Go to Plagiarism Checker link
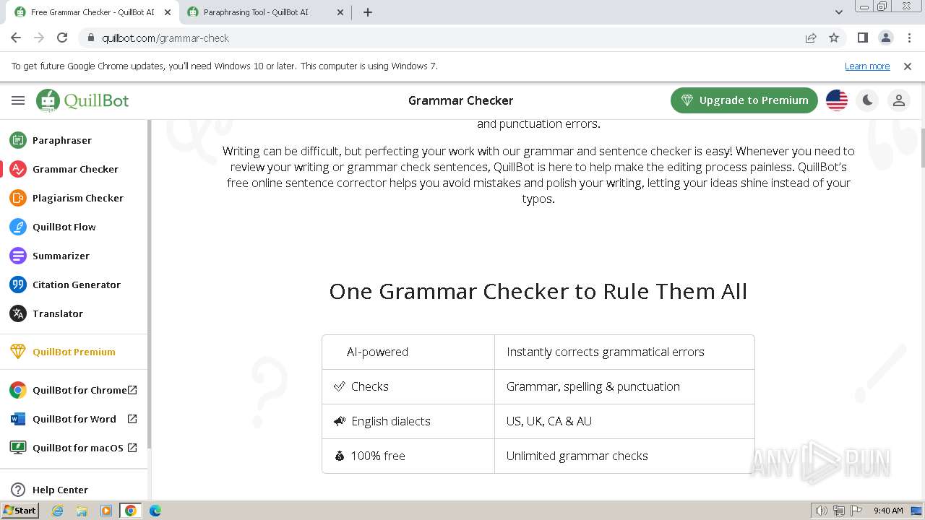The image size is (925, 520). [x=78, y=198]
